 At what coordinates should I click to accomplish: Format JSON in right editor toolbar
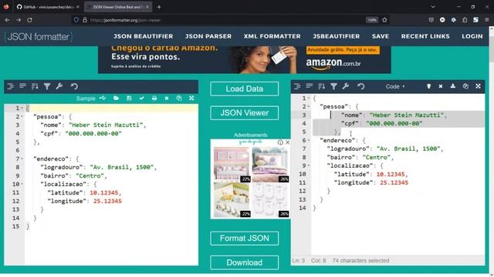(297, 86)
